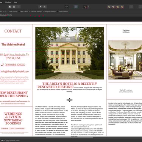This screenshot has width=142, height=142.
Task: Click 'The Adelyn Hotel' contact heading
Action: point(13,44)
